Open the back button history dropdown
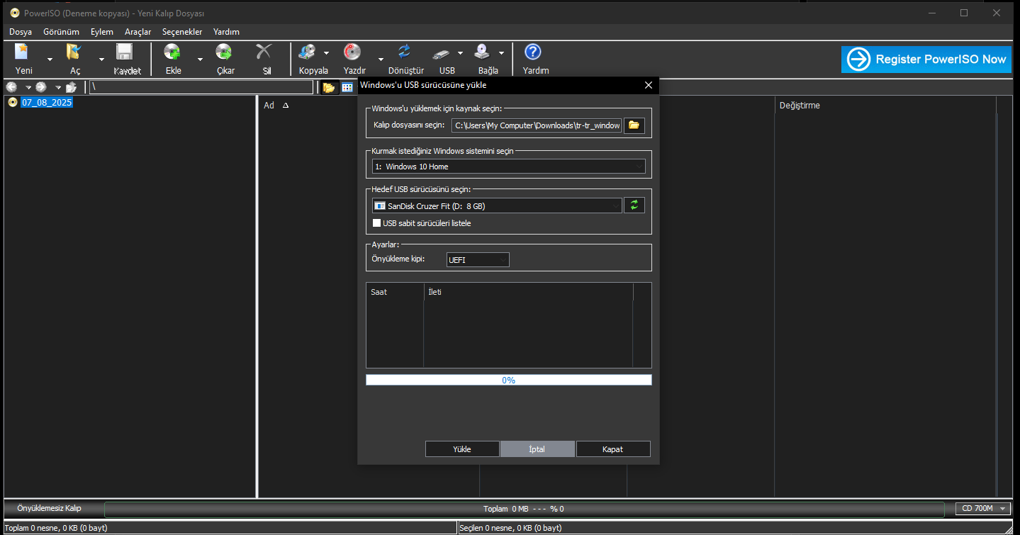Screen dimensions: 1020x535 (x=28, y=87)
